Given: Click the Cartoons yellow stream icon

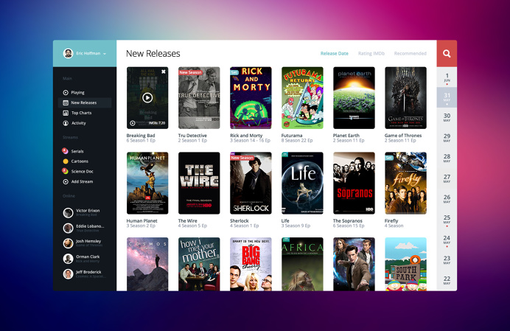Looking at the screenshot, I should (x=66, y=161).
